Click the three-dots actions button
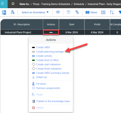The width and height of the screenshot is (121, 113). (x=51, y=32)
